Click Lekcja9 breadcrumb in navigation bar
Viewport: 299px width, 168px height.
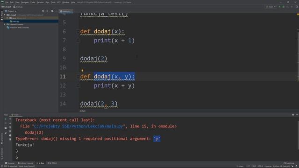point(6,7)
